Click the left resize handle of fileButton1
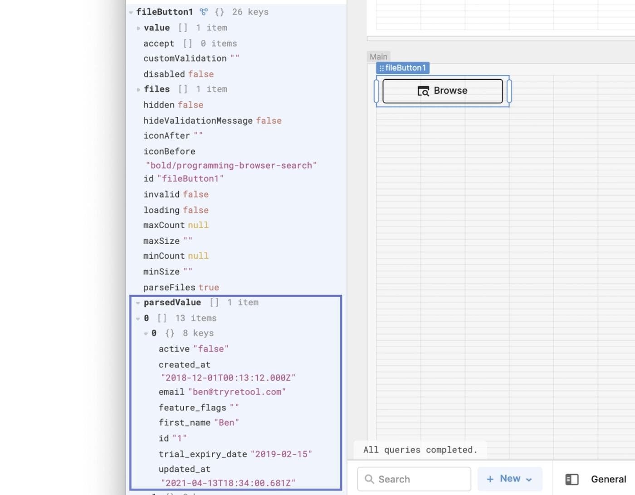Viewport: 635px width, 495px height. click(376, 91)
